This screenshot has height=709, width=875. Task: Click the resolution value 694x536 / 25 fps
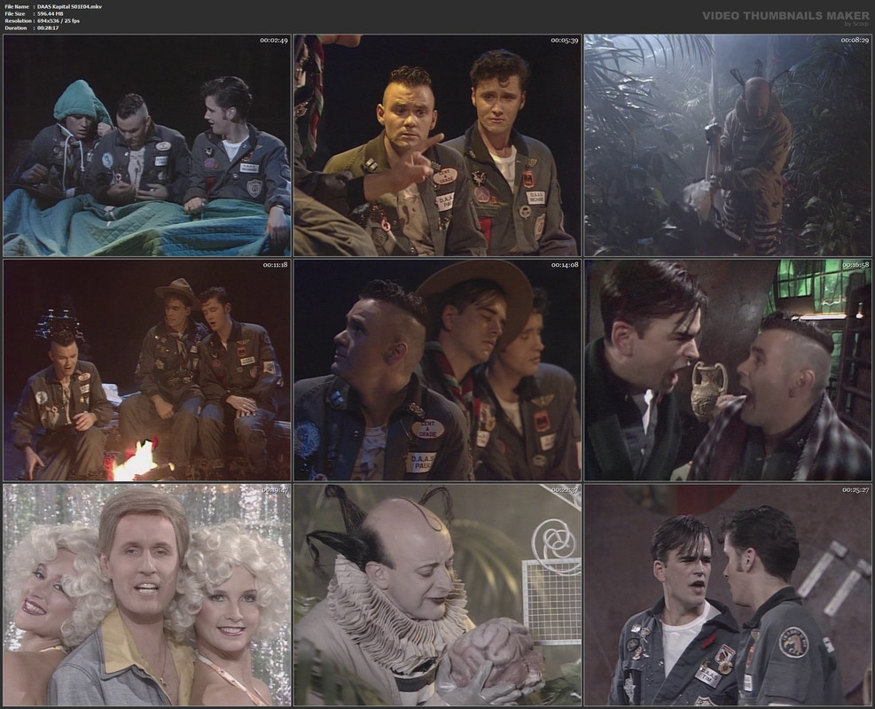tap(59, 20)
